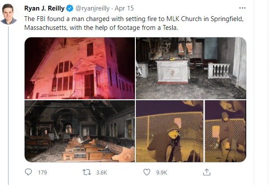Like the tweet with the heart icon
Image resolution: width=269 pixels, height=185 pixels.
[x=147, y=172]
